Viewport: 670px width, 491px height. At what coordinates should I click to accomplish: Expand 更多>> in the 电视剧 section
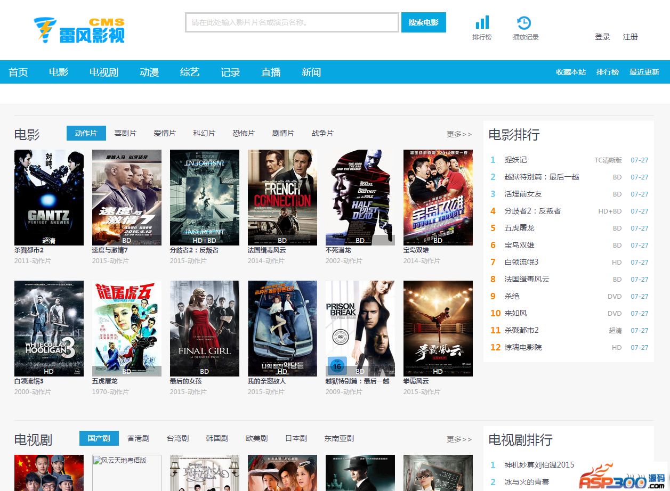459,439
